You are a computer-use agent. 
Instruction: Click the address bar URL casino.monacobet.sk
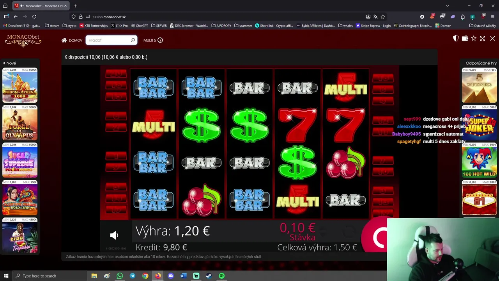[109, 17]
